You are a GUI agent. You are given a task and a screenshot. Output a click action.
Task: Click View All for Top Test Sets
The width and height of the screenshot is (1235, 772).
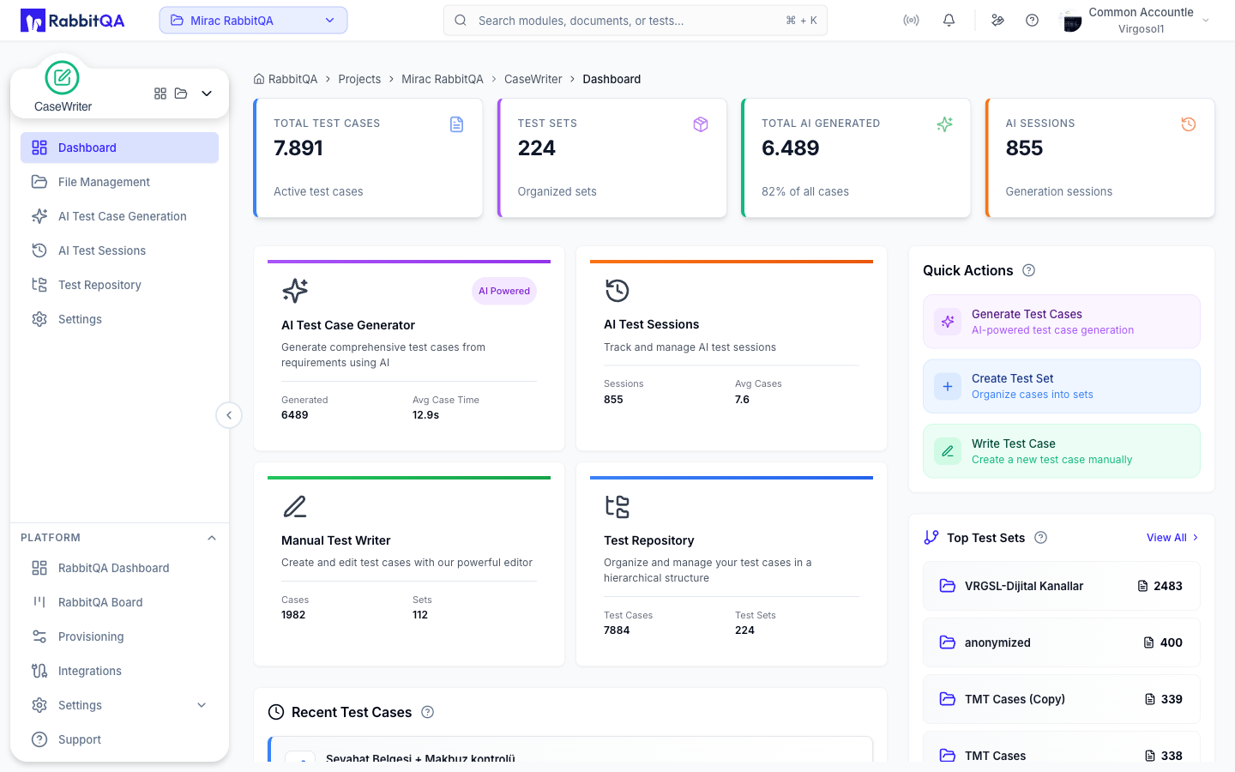pyautogui.click(x=1172, y=538)
